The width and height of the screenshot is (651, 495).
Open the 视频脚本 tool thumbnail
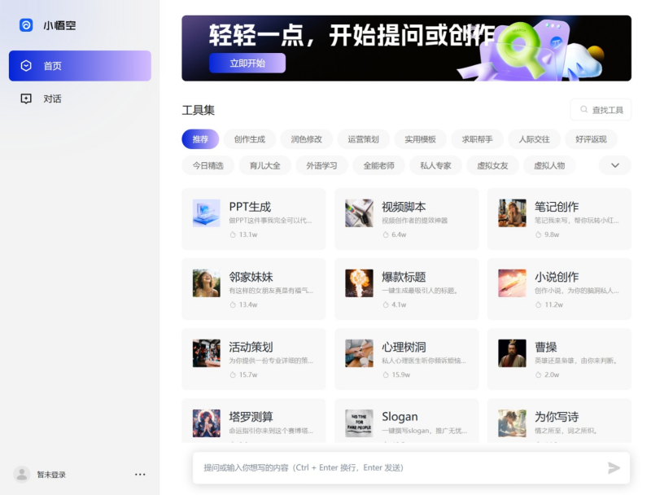click(x=359, y=213)
